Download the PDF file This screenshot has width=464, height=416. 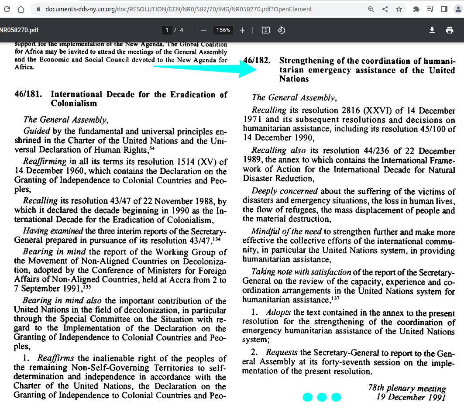coord(432,30)
